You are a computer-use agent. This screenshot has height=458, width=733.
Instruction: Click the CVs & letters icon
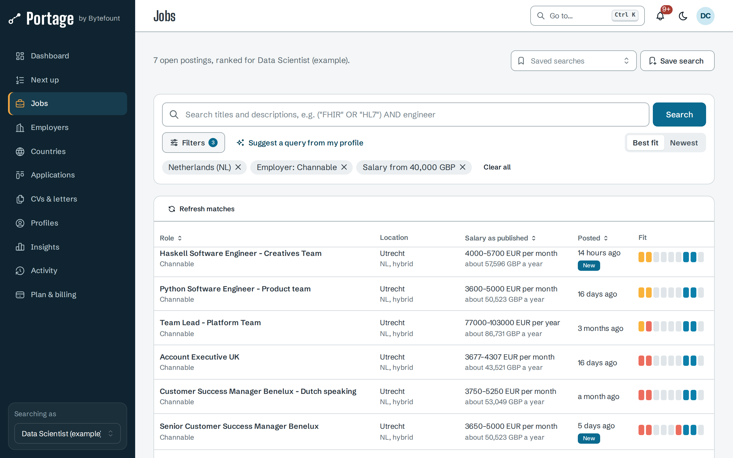20,199
